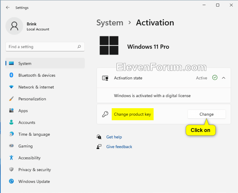Click the Give feedback icon
The image size is (238, 193).
click(x=99, y=146)
